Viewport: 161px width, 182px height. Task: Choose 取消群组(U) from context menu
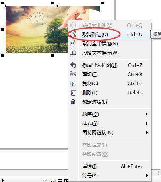tap(95, 35)
